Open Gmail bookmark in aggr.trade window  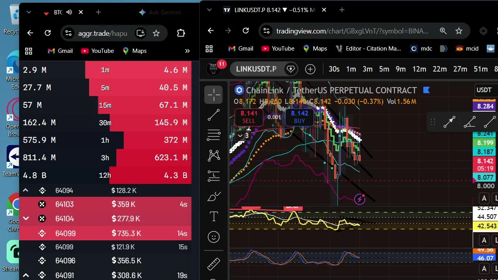[x=60, y=51]
